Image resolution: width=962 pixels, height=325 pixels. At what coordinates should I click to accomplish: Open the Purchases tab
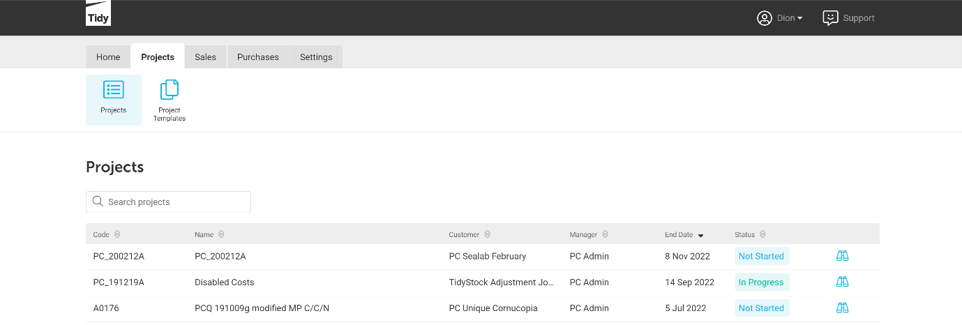pos(257,57)
